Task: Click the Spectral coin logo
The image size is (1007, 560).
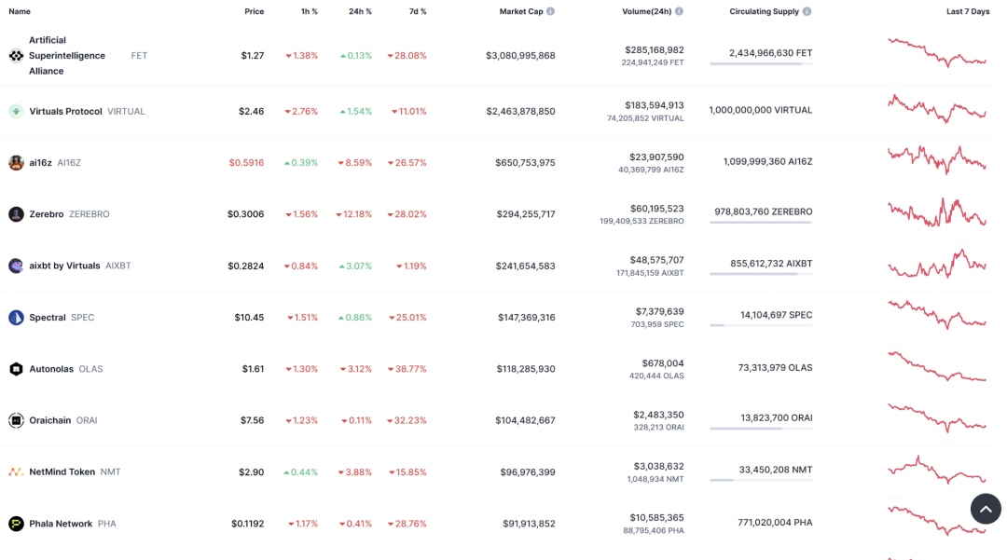Action: (16, 318)
